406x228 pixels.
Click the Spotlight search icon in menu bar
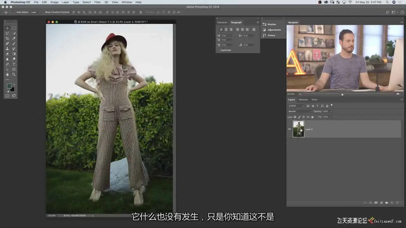coord(388,2)
